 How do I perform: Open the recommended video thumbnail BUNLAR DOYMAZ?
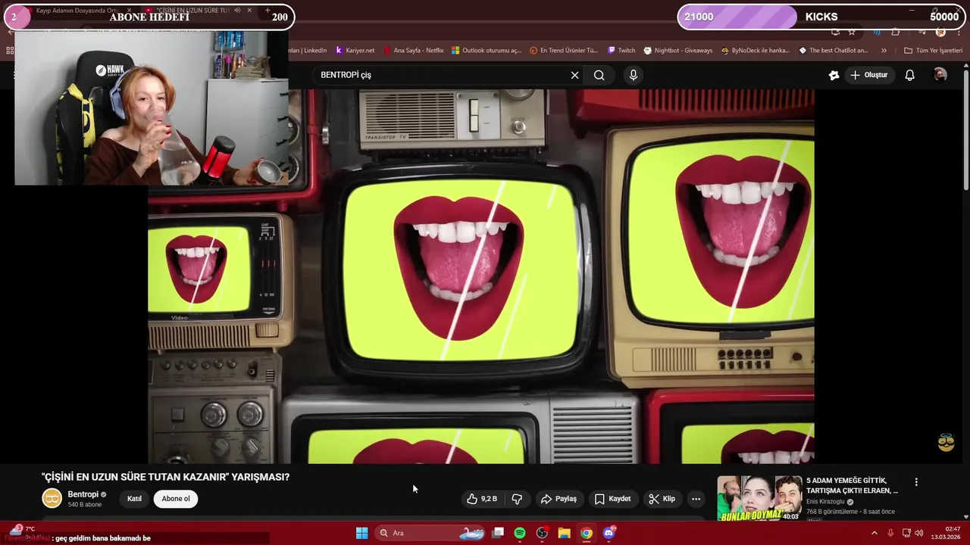(759, 498)
